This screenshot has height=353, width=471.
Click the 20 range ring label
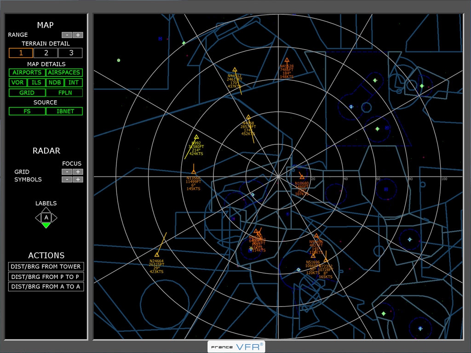click(313, 179)
